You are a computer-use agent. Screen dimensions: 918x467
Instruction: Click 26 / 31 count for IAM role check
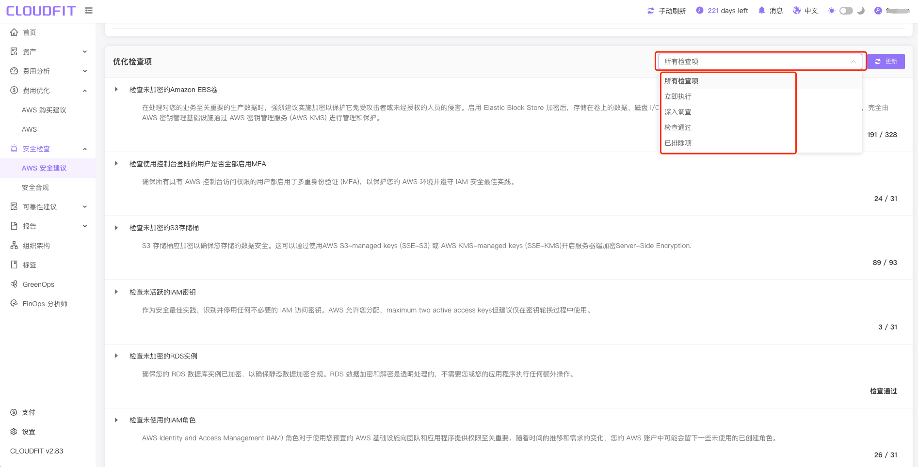886,455
